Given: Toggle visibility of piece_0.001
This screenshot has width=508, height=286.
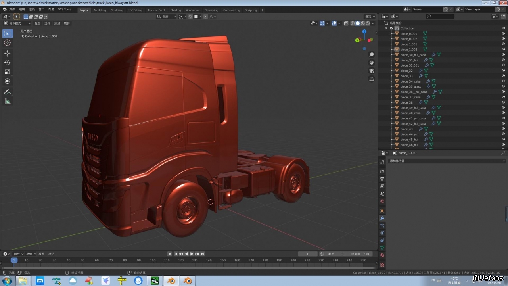Looking at the screenshot, I should tap(503, 34).
